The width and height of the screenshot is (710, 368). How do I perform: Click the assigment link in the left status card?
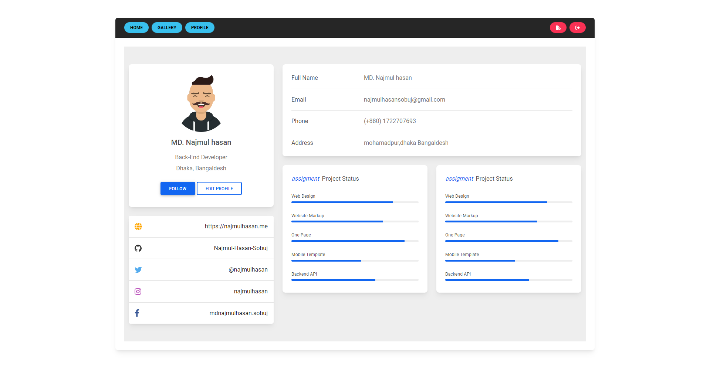[x=305, y=178]
